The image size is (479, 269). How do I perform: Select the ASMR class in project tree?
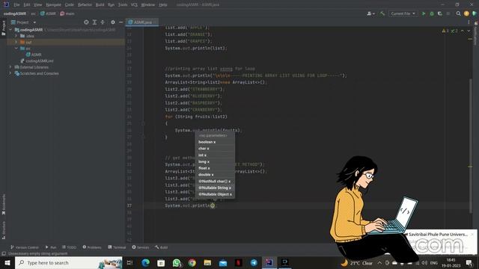[34, 55]
